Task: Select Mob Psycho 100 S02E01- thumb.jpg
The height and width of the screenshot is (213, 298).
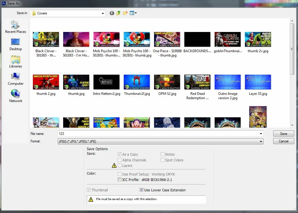Action: coord(137,45)
